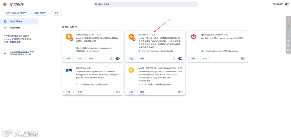
Task: Click the 更新 button
Action: [x=56, y=13]
